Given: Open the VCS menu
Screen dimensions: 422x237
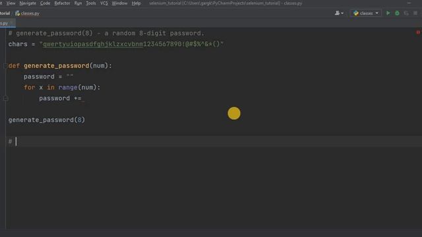Looking at the screenshot, I should (x=104, y=3).
